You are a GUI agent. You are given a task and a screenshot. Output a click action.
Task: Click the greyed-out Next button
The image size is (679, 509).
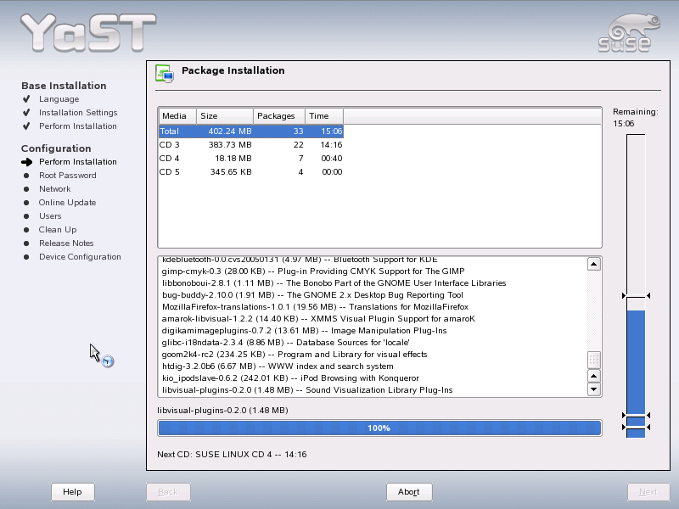point(648,492)
